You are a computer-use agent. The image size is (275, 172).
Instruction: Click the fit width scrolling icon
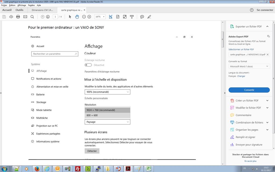110,17
